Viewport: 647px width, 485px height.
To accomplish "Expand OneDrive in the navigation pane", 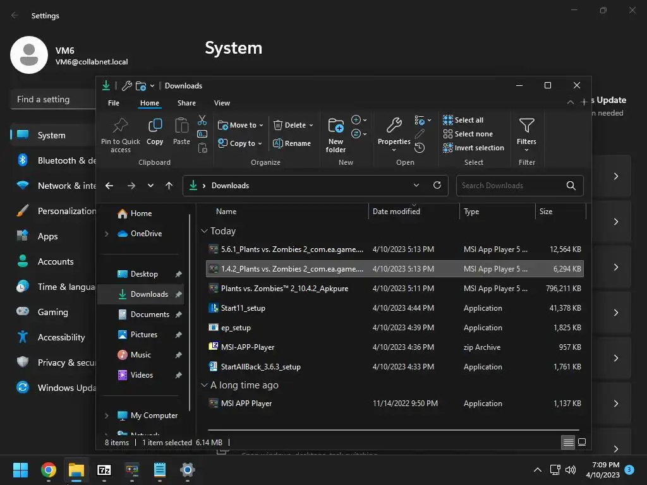I will (x=106, y=234).
